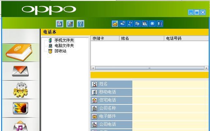Click the 公司电话 value field
This screenshot has height=131, width=210.
click(170, 124)
